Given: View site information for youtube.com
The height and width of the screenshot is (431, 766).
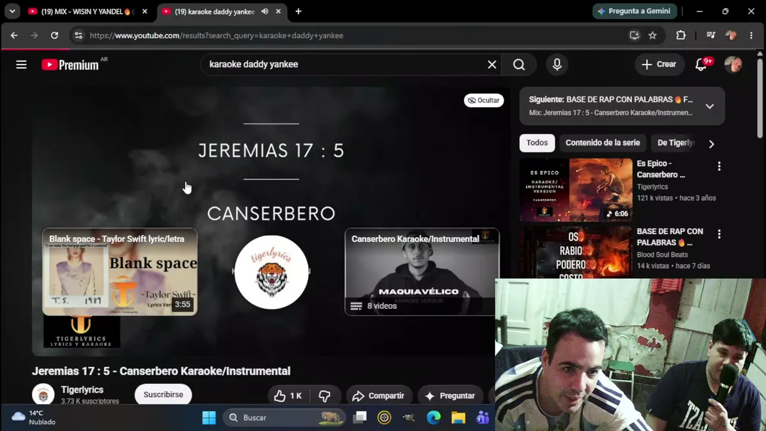Looking at the screenshot, I should click(78, 35).
